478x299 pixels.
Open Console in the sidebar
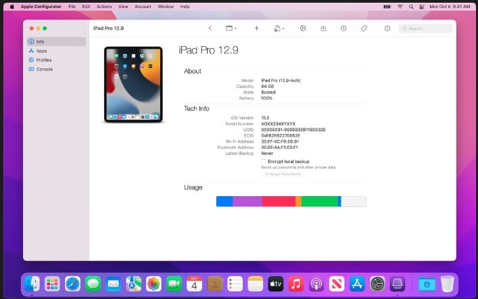pos(44,69)
